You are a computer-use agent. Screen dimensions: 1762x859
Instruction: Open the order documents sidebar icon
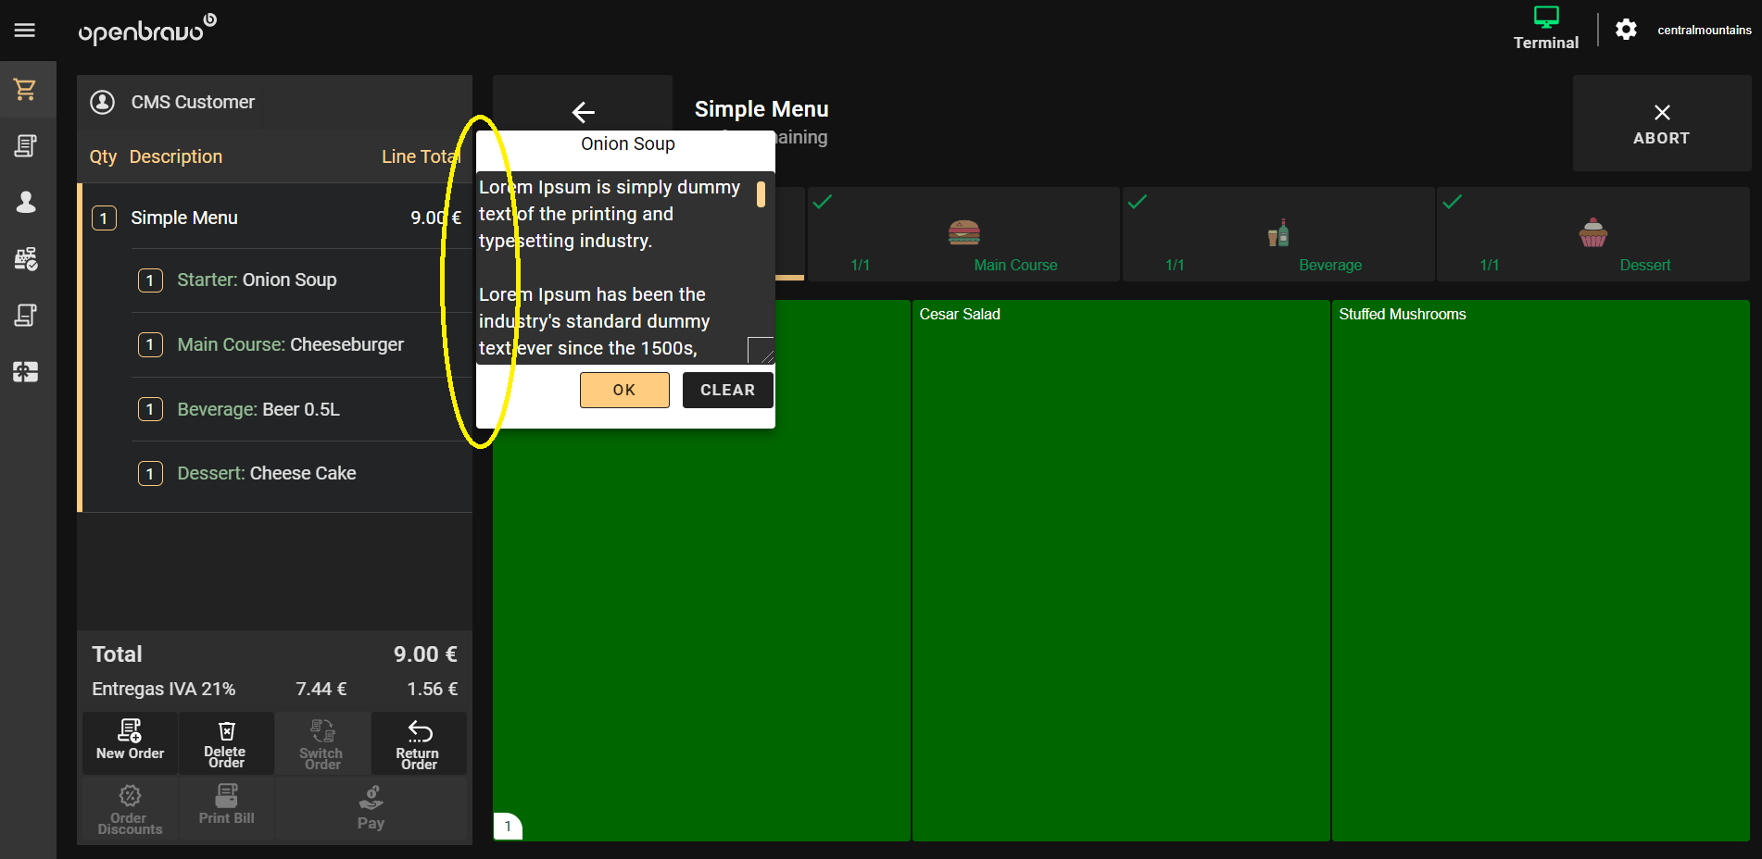coord(26,315)
